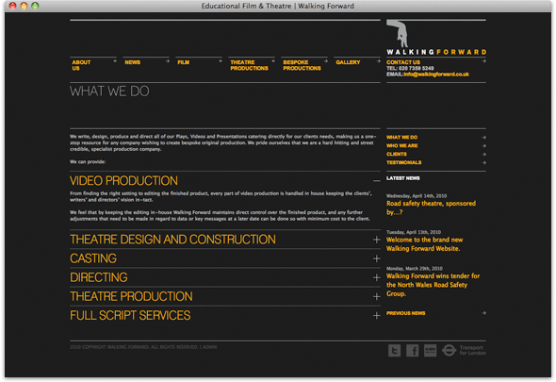Click the Video Production heading
Image resolution: width=556 pixels, height=382 pixels.
point(123,181)
